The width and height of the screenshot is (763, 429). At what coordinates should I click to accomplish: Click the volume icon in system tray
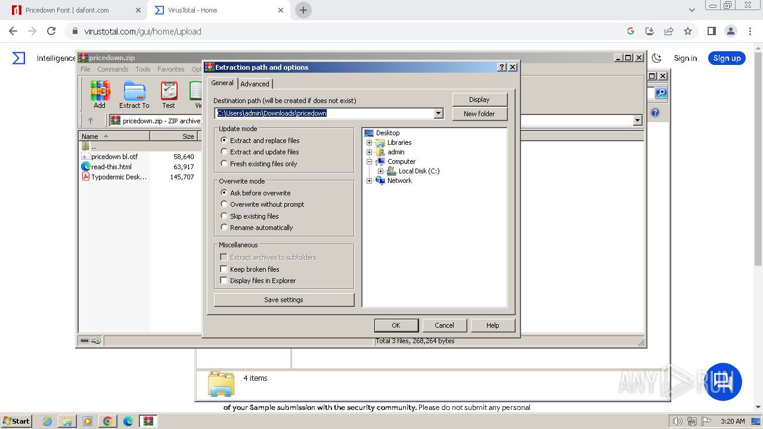click(677, 421)
